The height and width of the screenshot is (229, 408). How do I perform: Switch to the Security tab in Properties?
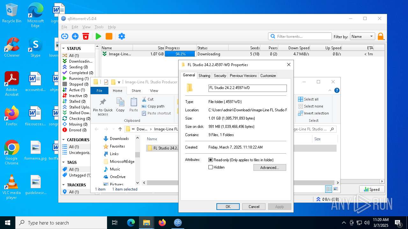220,76
